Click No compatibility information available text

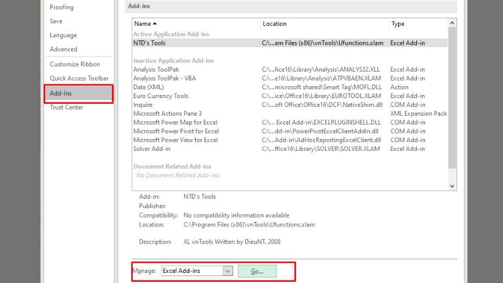pyautogui.click(x=236, y=215)
